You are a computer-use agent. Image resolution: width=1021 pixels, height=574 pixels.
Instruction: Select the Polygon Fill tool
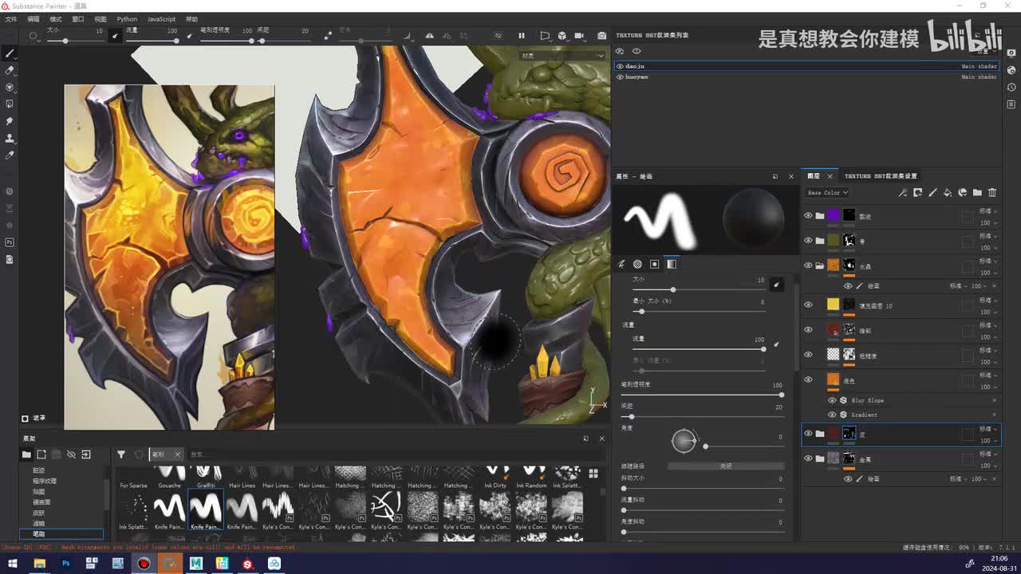pyautogui.click(x=10, y=104)
